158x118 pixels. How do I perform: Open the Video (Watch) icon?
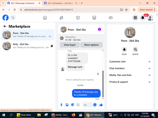(x=78, y=18)
